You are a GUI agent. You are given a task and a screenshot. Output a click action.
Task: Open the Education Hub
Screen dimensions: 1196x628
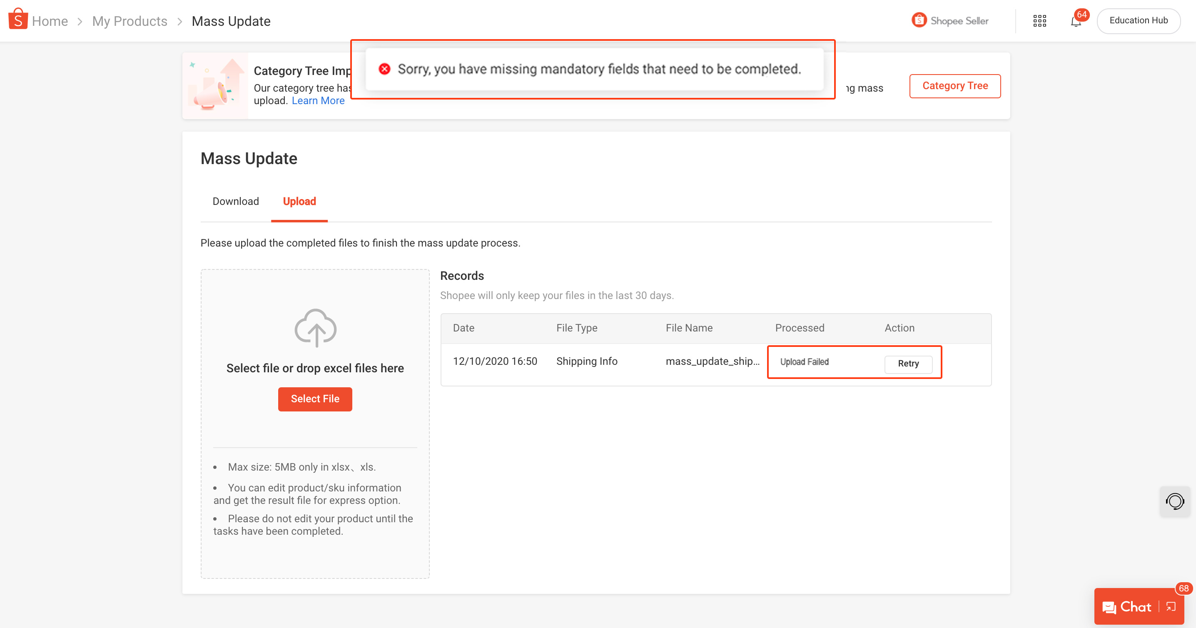click(1139, 20)
